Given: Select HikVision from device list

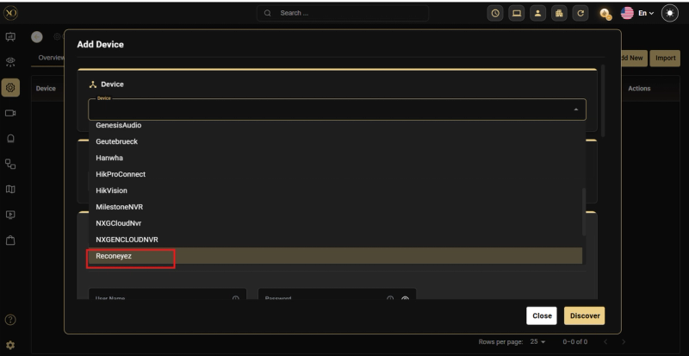Looking at the screenshot, I should point(336,190).
